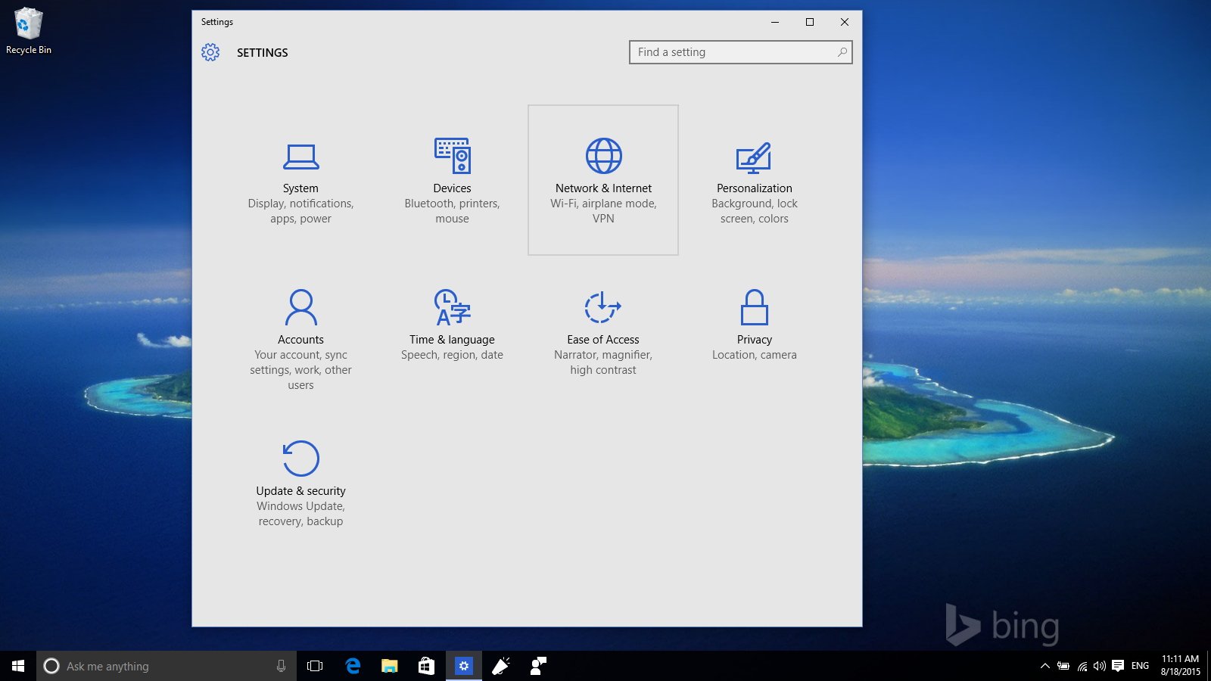Click the Cortana microphone icon

click(281, 666)
